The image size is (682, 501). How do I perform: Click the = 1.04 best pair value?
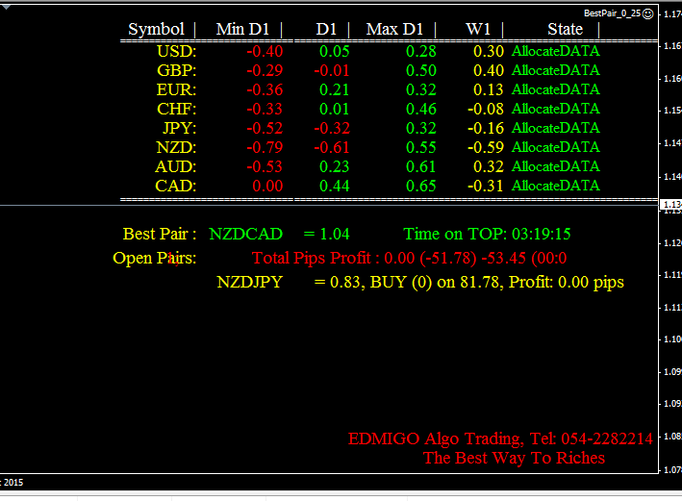click(327, 234)
